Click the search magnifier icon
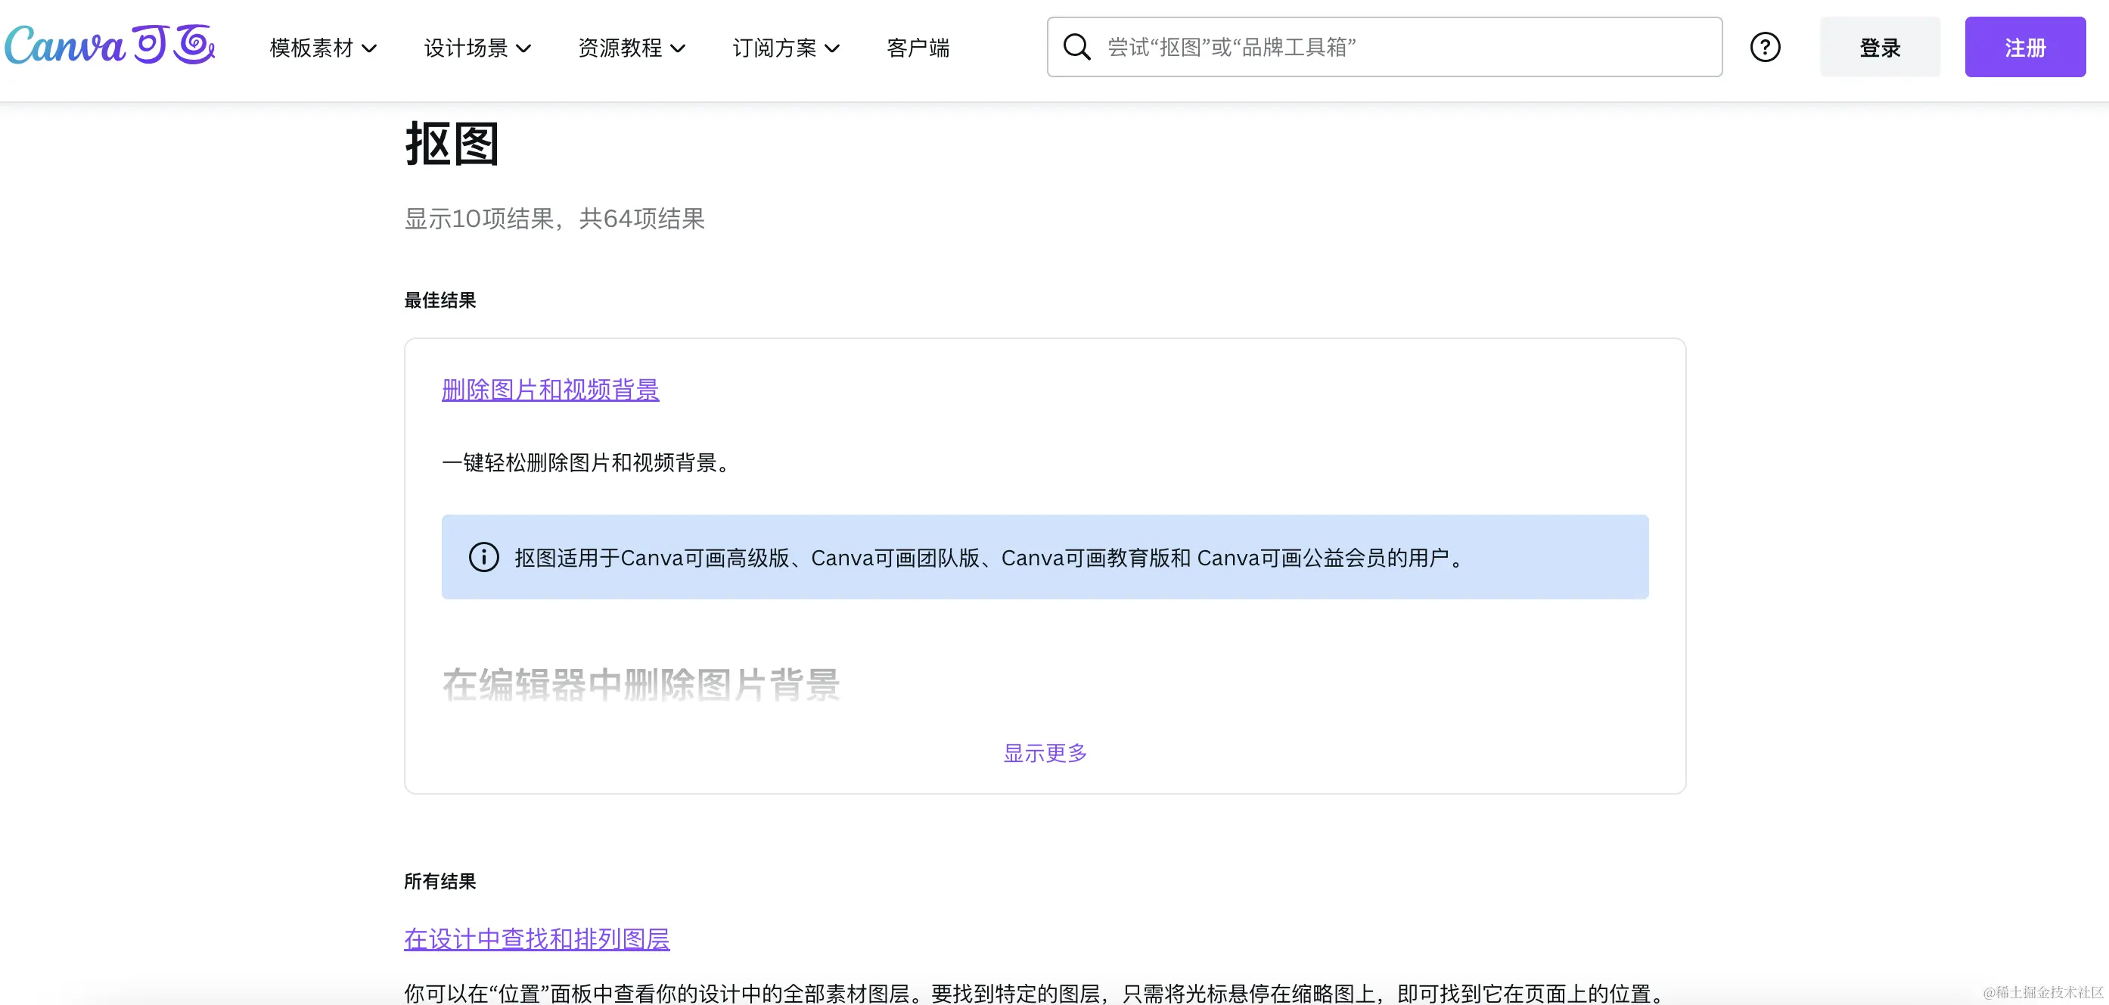This screenshot has height=1005, width=2109. click(1076, 48)
